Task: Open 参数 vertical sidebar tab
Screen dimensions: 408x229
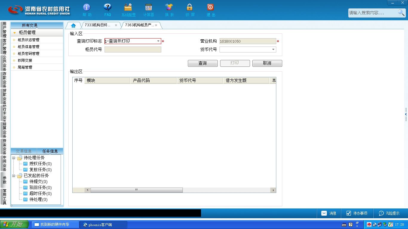Action: [x=4, y=180]
